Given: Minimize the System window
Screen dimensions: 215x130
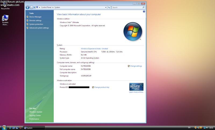Looking at the screenshot, I should 135,3.
